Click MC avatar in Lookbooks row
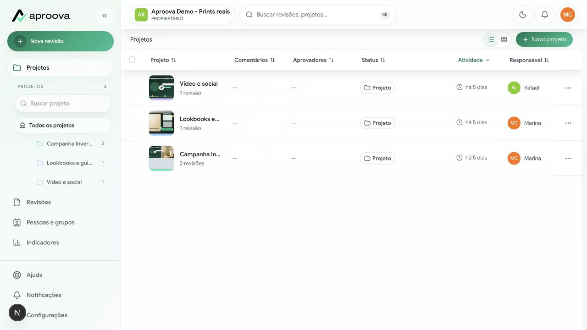 [x=514, y=123]
